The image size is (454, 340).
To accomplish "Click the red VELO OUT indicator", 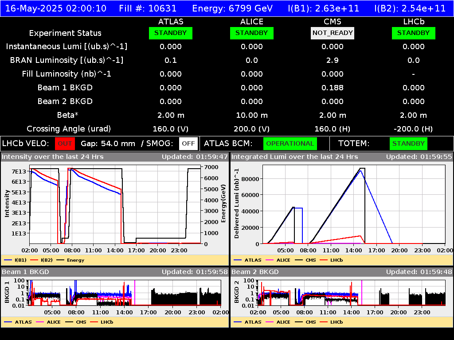I will coord(65,143).
